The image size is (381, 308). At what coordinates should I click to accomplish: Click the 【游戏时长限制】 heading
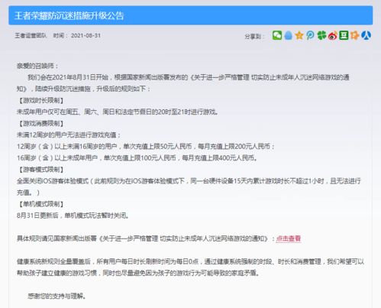tap(40, 100)
